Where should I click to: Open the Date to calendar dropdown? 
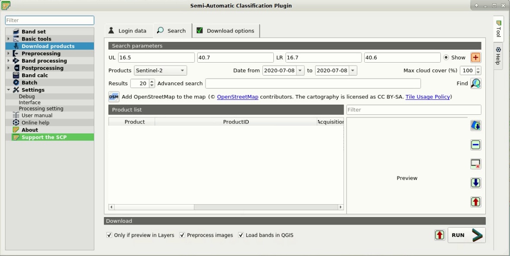pos(353,70)
